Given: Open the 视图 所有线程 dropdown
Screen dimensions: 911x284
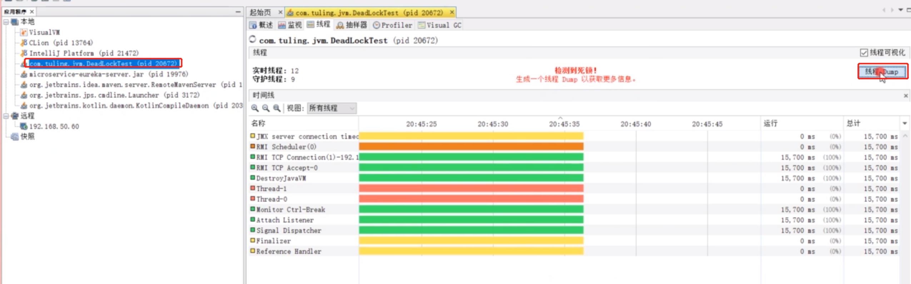Looking at the screenshot, I should click(x=332, y=108).
